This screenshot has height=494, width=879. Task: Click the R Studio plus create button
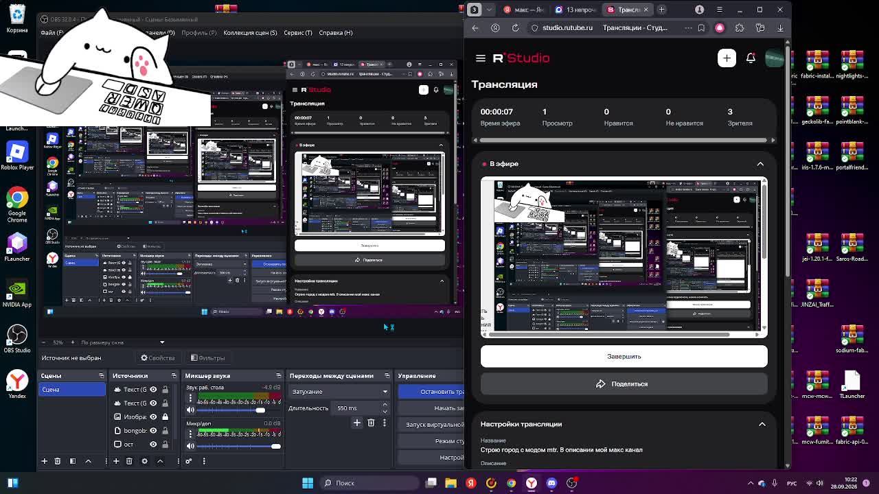coord(727,58)
